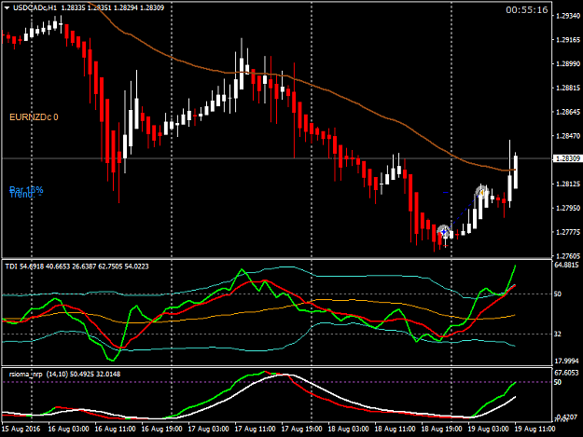Click price axis label 1.29165
Viewport: 583px width, 437px height.
coord(568,40)
